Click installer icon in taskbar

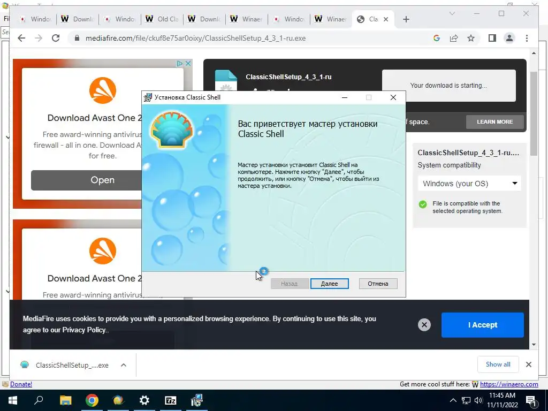pos(197,400)
